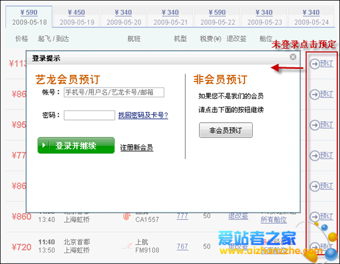Screen dimensions: 340x264
Task: Open the 777 aircraft type link
Action: click(182, 216)
